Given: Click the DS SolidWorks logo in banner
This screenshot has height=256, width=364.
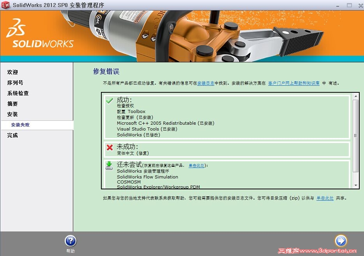Looking at the screenshot, I should pos(40,33).
